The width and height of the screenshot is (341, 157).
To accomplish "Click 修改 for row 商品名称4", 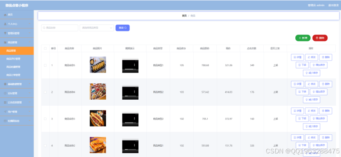I will pyautogui.click(x=312, y=84).
